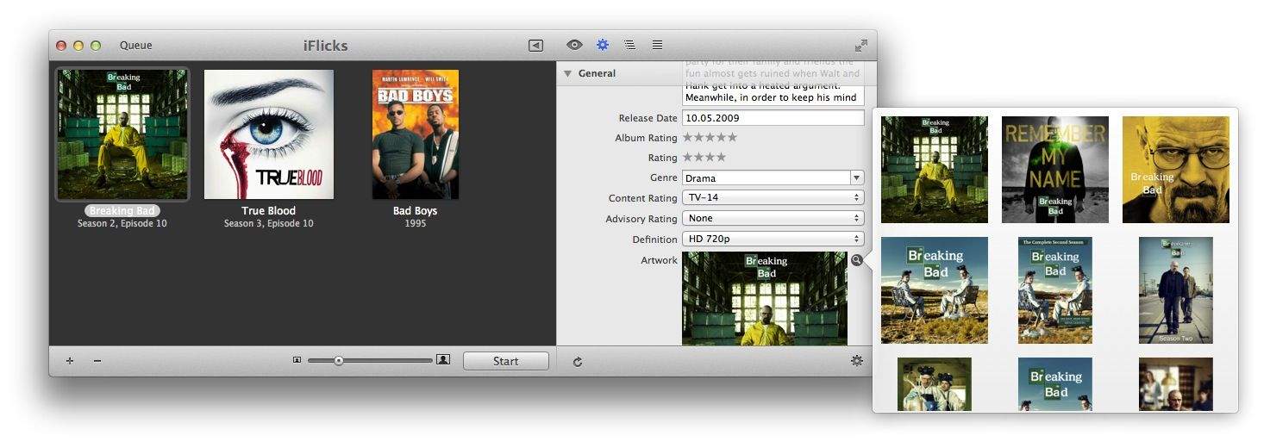This screenshot has width=1270, height=448.
Task: Open the plain lines list tab icon
Action: click(657, 45)
